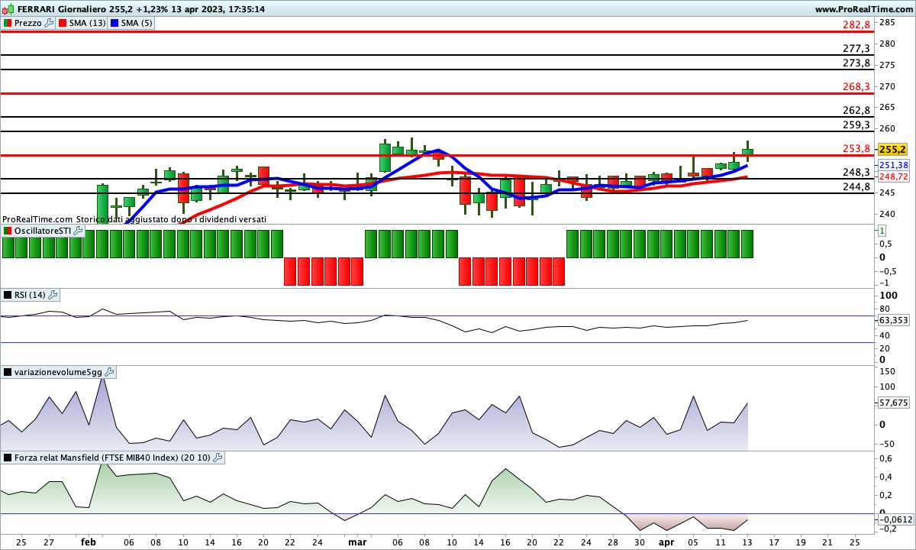
Task: Click the blue SMA (5) color swatch
Action: click(x=114, y=23)
